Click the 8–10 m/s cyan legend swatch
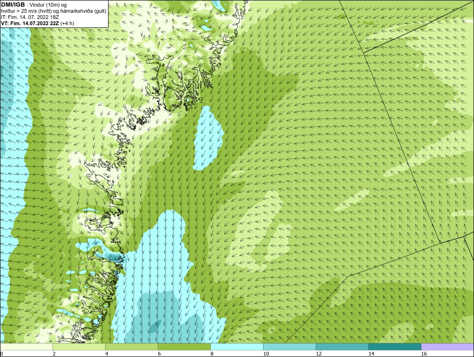The width and height of the screenshot is (474, 357). [237, 347]
